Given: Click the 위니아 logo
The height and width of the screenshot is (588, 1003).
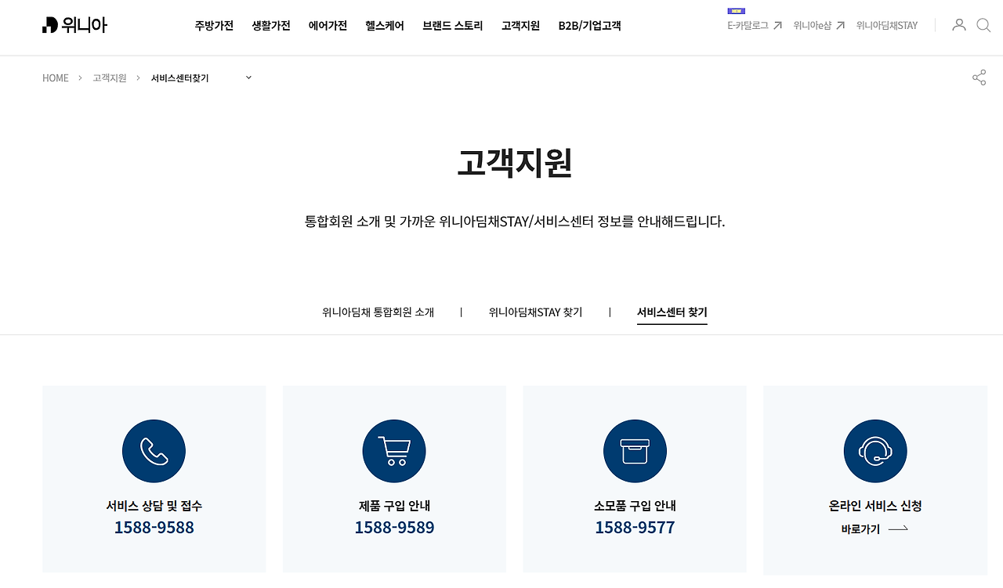Looking at the screenshot, I should pyautogui.click(x=74, y=25).
